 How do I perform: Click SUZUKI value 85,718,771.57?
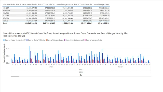32,16
